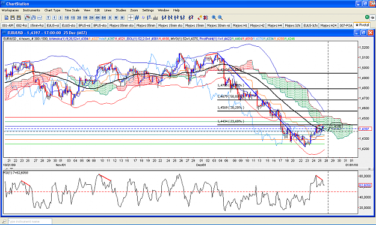
Task: Open the Workspaces menu
Action: pyautogui.click(x=10, y=10)
